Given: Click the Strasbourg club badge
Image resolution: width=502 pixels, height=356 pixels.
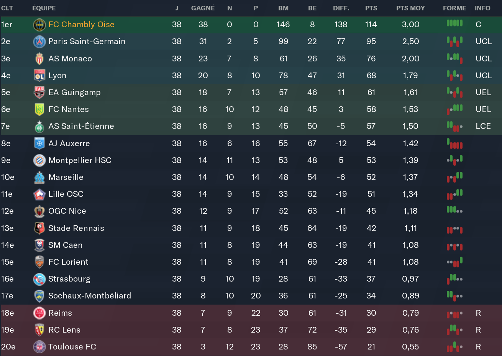Looking at the screenshot, I should click(39, 279).
